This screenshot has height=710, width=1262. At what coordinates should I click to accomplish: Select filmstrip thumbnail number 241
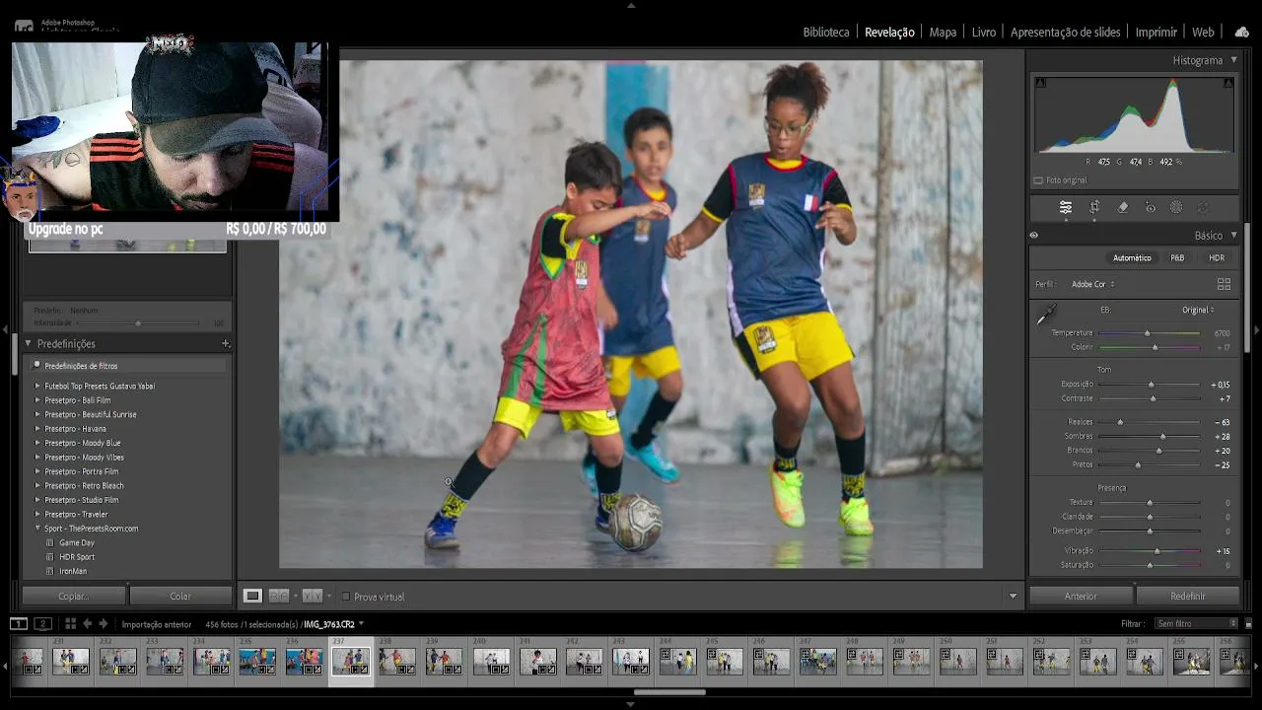coord(537,661)
